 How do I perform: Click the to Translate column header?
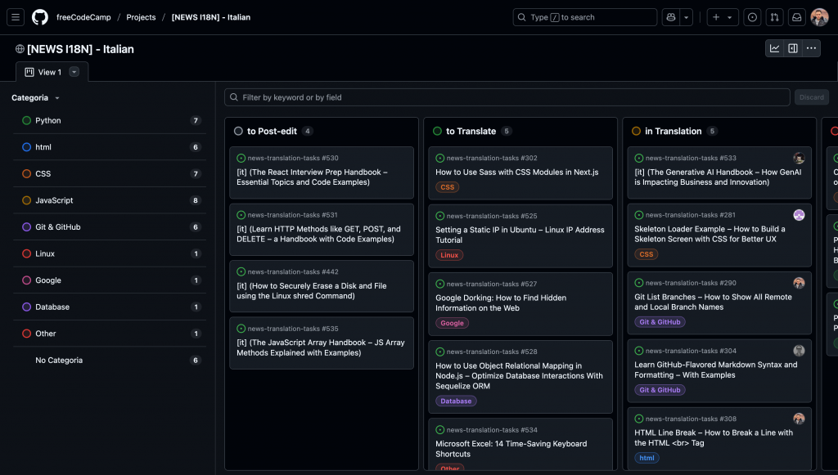[471, 132]
